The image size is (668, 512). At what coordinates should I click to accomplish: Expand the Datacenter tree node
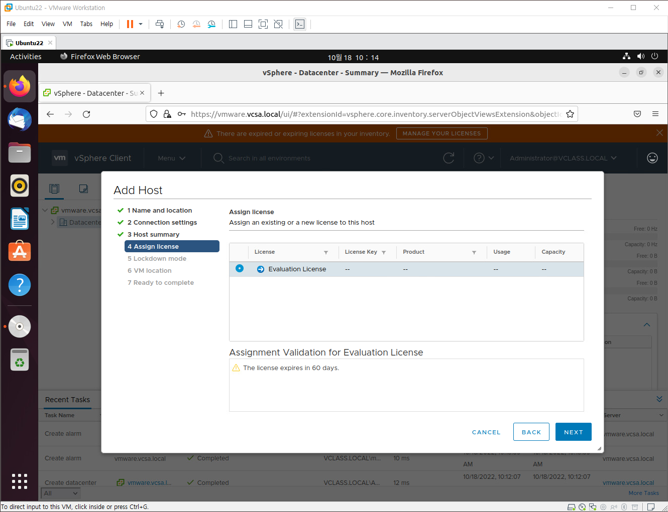coord(53,222)
